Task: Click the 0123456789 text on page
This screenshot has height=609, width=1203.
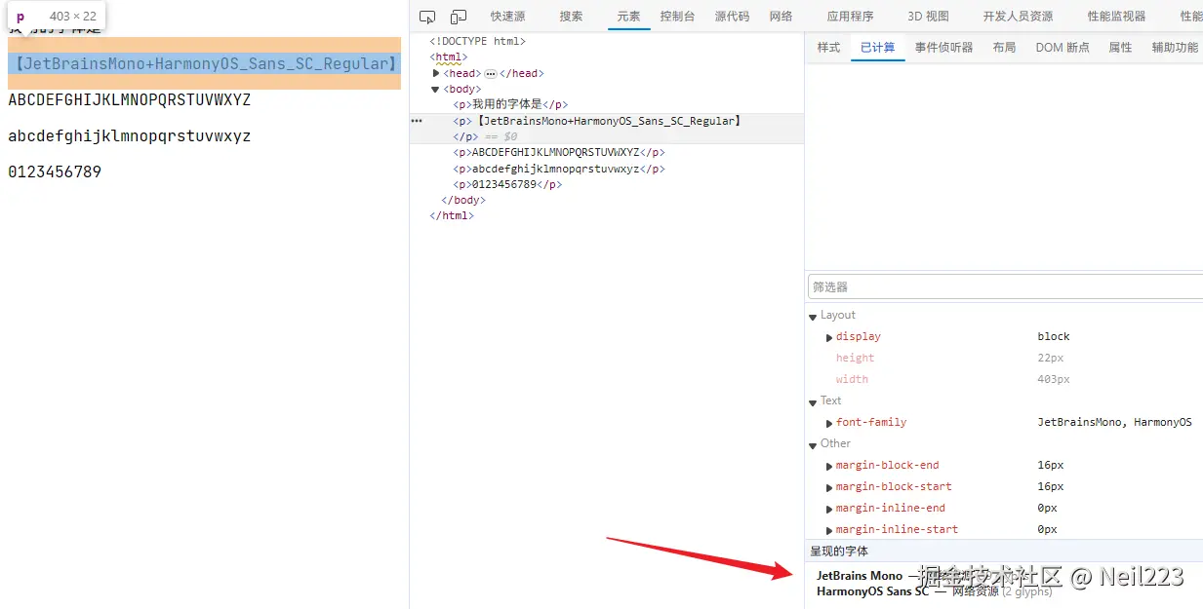Action: [x=55, y=172]
